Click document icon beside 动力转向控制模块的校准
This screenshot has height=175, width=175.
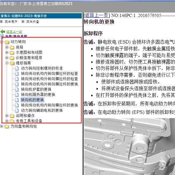[17, 68]
